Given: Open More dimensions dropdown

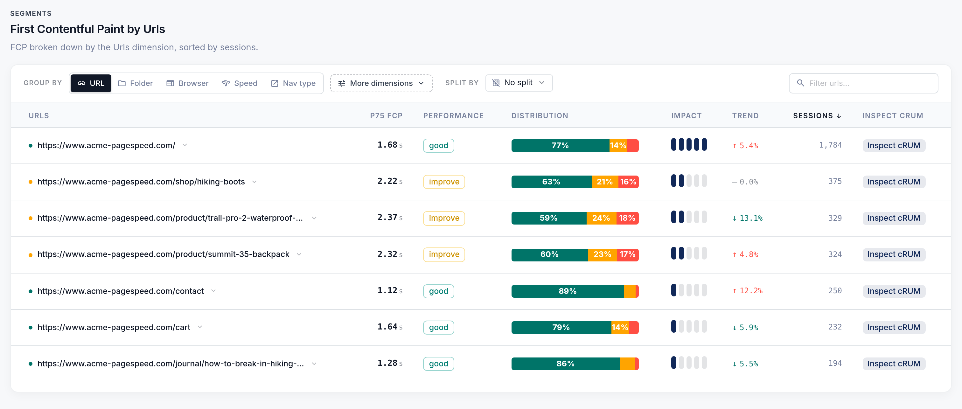Looking at the screenshot, I should (381, 83).
